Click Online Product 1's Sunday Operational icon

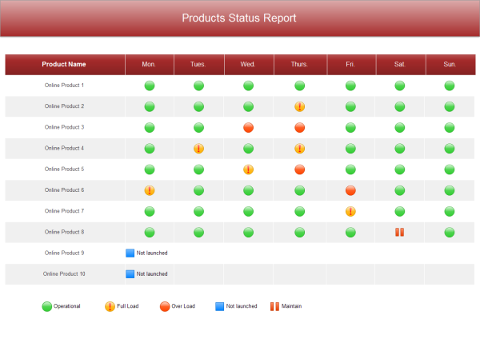pos(450,86)
